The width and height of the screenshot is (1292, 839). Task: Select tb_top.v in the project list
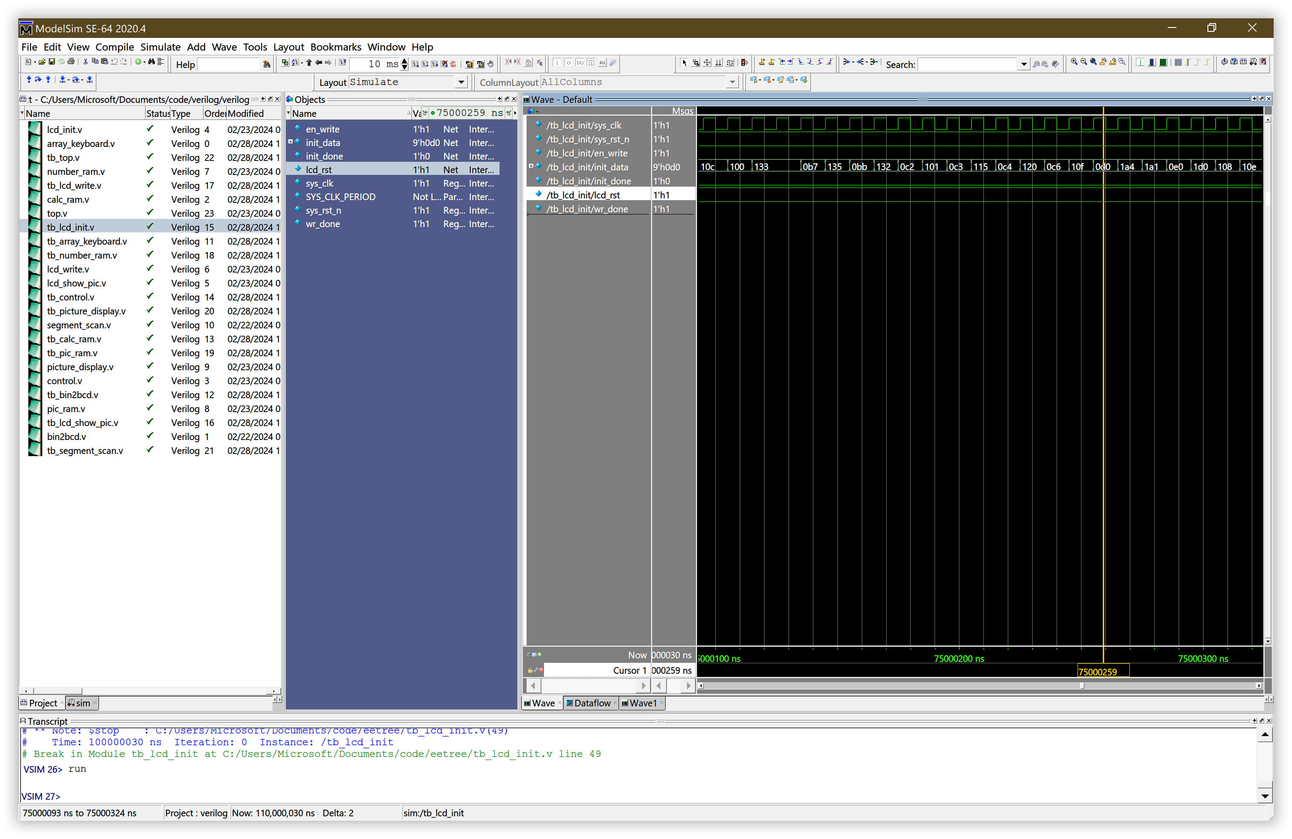(63, 157)
